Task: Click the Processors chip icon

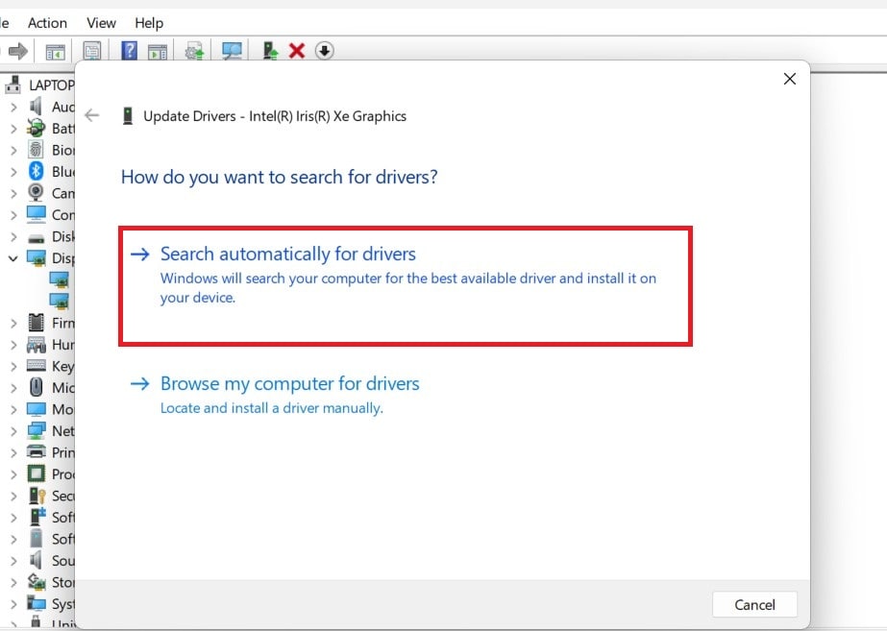Action: click(x=37, y=473)
